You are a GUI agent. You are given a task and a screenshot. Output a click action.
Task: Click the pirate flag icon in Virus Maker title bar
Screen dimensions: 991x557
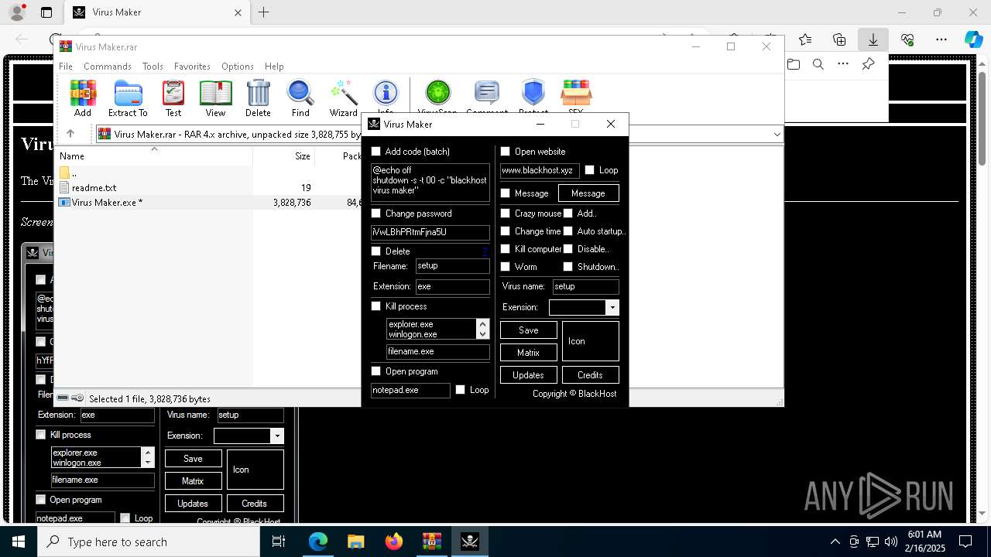[374, 124]
